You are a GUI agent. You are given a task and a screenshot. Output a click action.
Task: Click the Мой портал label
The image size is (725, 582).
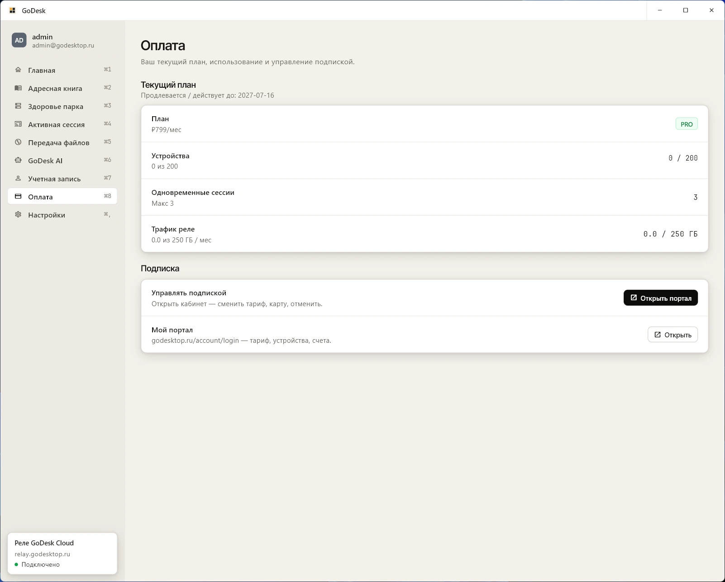click(172, 330)
